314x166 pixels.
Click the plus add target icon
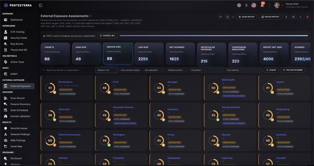(x=300, y=17)
